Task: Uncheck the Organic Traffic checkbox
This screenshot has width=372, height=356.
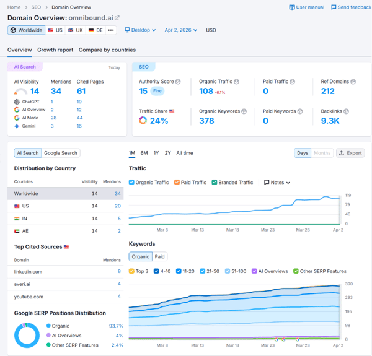Action: [x=131, y=183]
